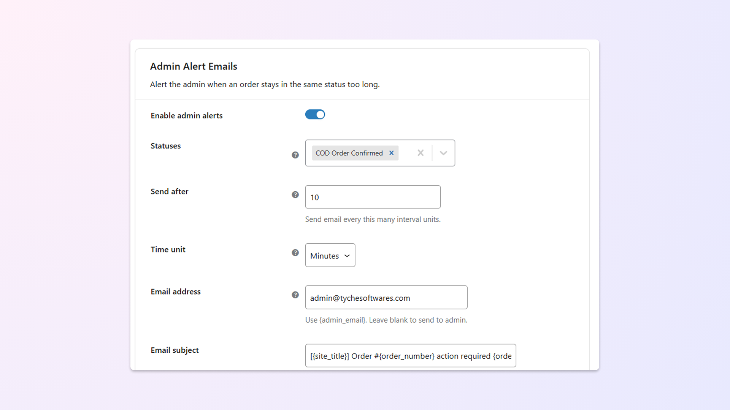Click the Send after help icon
Image resolution: width=730 pixels, height=410 pixels.
[x=295, y=195]
